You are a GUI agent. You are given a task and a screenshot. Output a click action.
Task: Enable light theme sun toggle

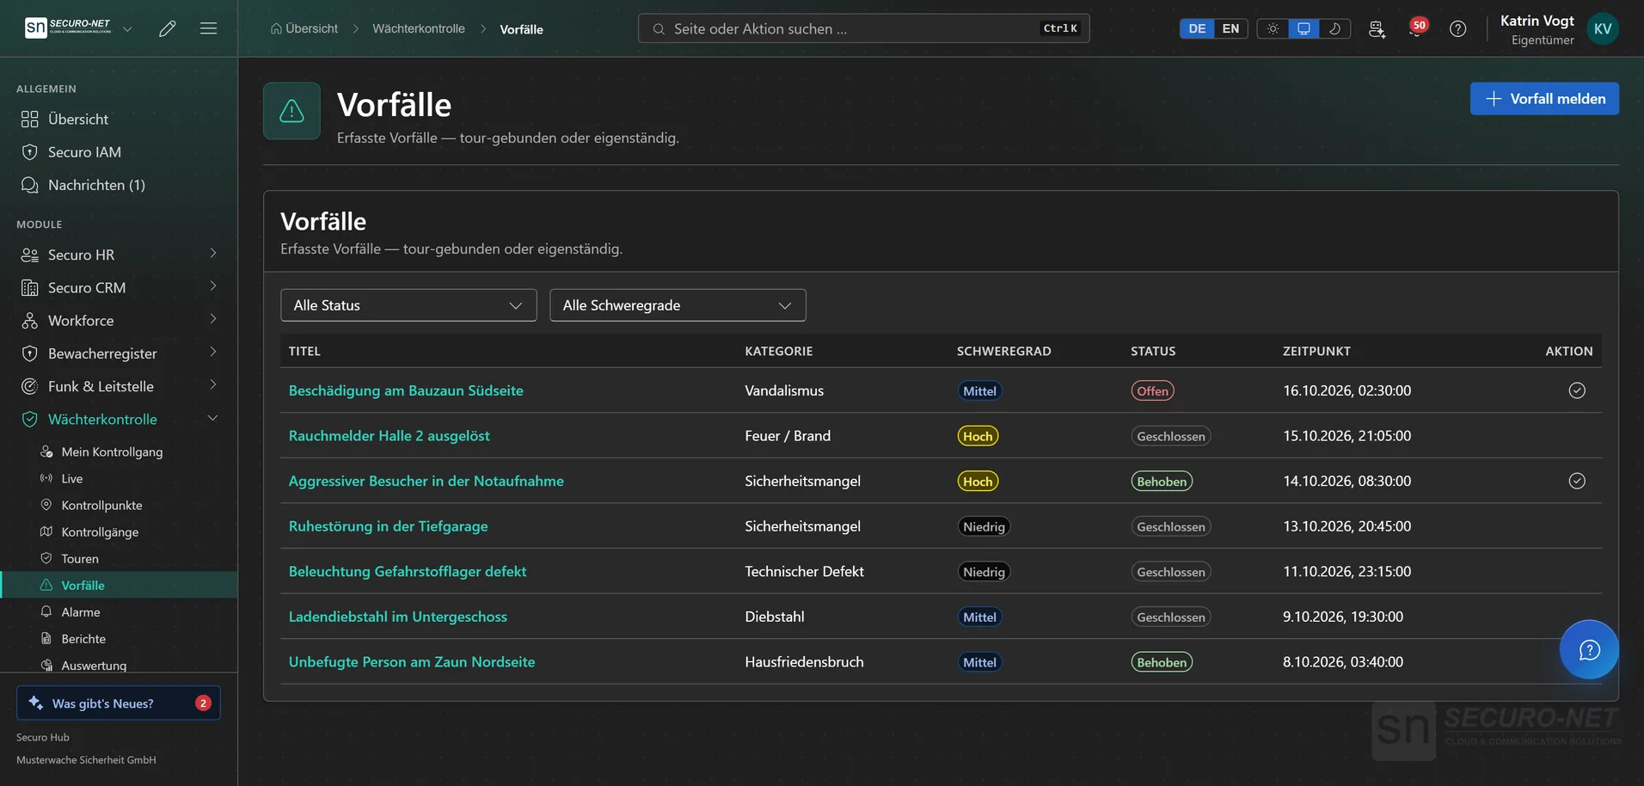point(1273,28)
